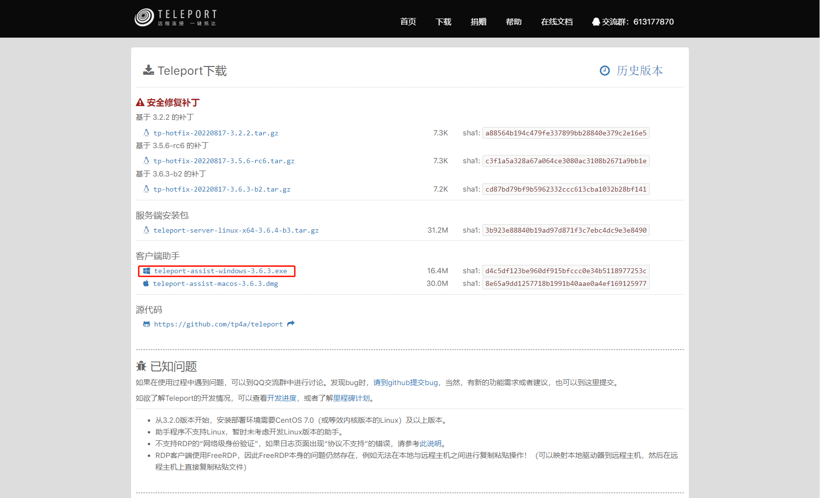Click Apple icon beside teleport-assist-macos-3.6.3.dmg
This screenshot has width=820, height=498.
pos(146,283)
